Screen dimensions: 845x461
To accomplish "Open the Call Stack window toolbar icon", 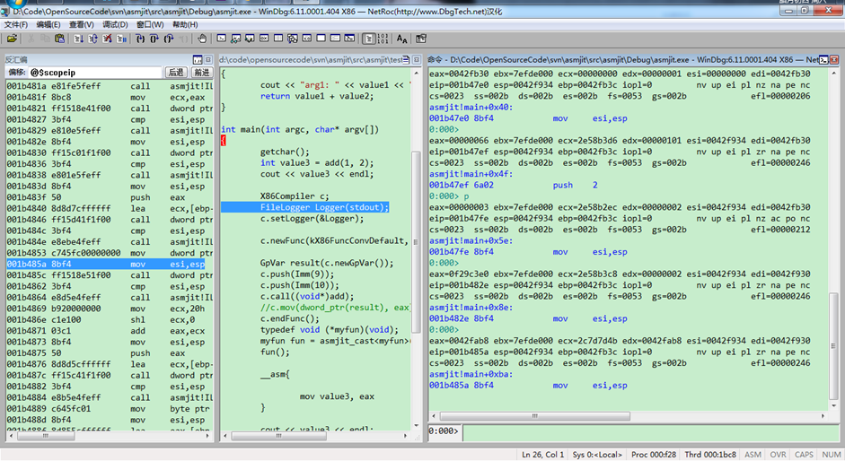I will (293, 39).
